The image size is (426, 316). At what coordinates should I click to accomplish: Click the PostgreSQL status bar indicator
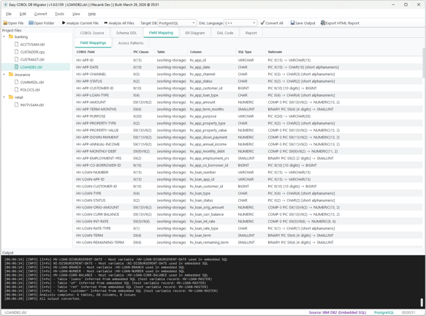pyautogui.click(x=384, y=312)
